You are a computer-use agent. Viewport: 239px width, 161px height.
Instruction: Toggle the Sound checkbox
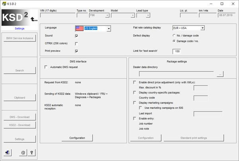(x=76, y=36)
